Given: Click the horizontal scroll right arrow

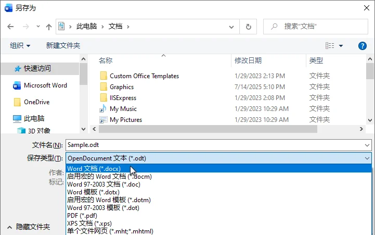Looking at the screenshot, I should coord(361,129).
